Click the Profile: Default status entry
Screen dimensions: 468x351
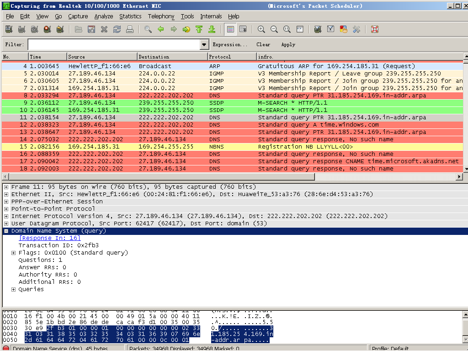coord(391,348)
